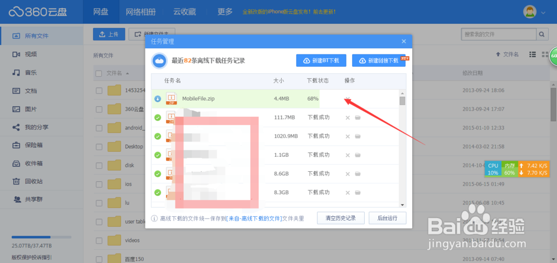The height and width of the screenshot is (263, 557).
Task: Open 保险箱 in the sidebar
Action: (42, 145)
